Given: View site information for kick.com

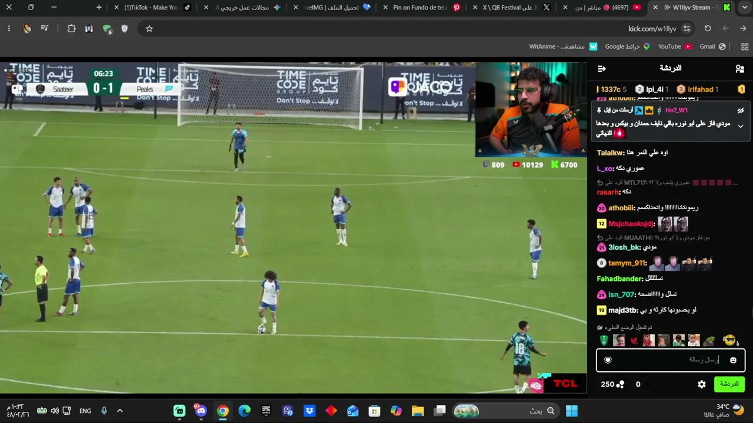Looking at the screenshot, I should click(x=687, y=28).
